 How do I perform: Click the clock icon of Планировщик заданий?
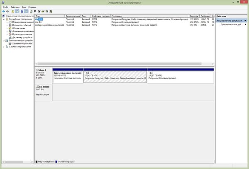[10, 22]
